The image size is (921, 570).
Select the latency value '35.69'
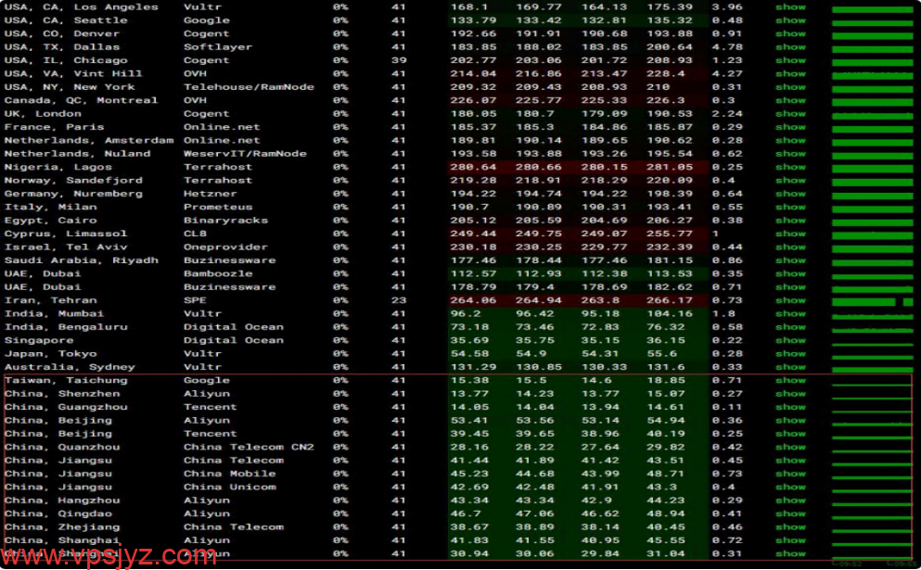(468, 340)
